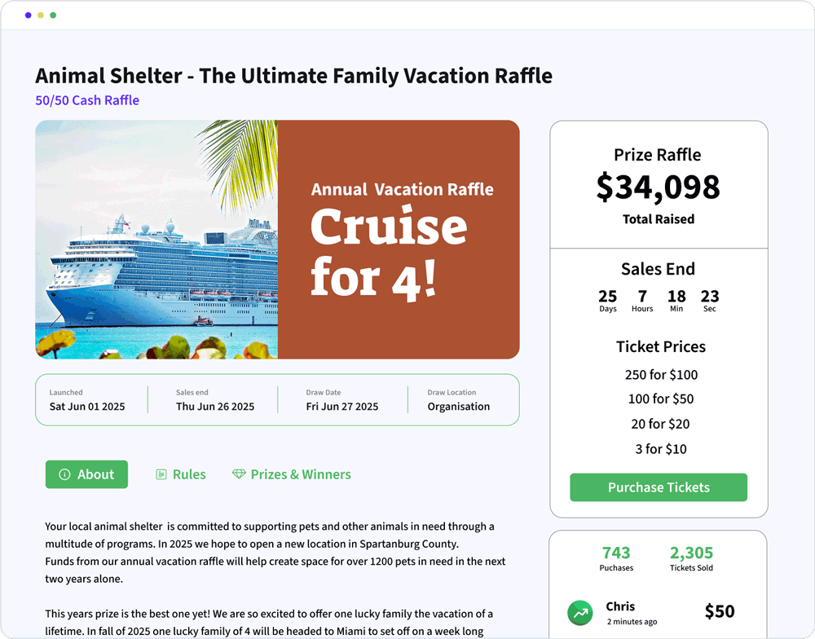Click the Draw Date Fri Jun 27 2025
The image size is (815, 639).
click(342, 406)
